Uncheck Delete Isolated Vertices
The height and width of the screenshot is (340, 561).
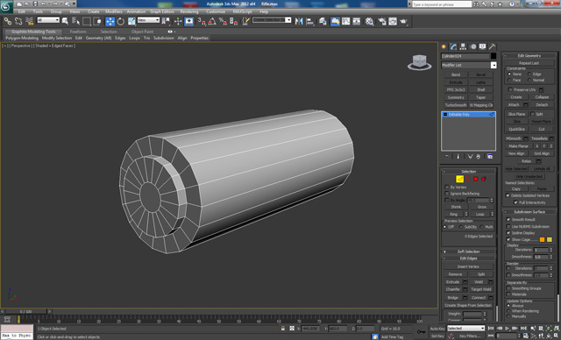point(508,195)
